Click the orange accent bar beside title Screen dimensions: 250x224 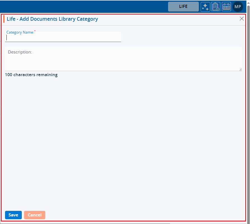4,19
